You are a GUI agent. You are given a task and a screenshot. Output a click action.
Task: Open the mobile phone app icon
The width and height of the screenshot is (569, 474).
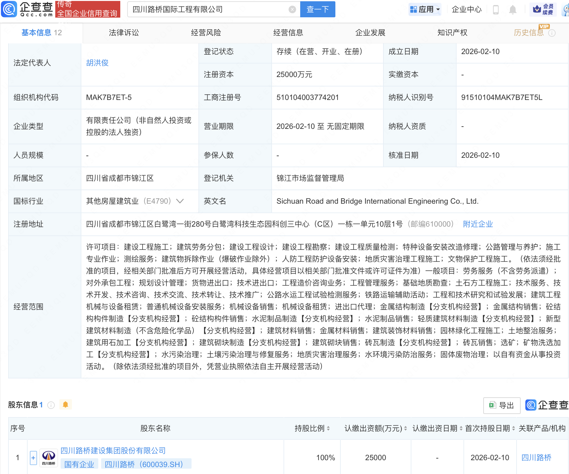(x=496, y=9)
